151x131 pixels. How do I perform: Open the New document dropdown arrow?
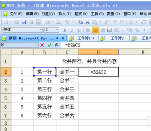click(11, 22)
